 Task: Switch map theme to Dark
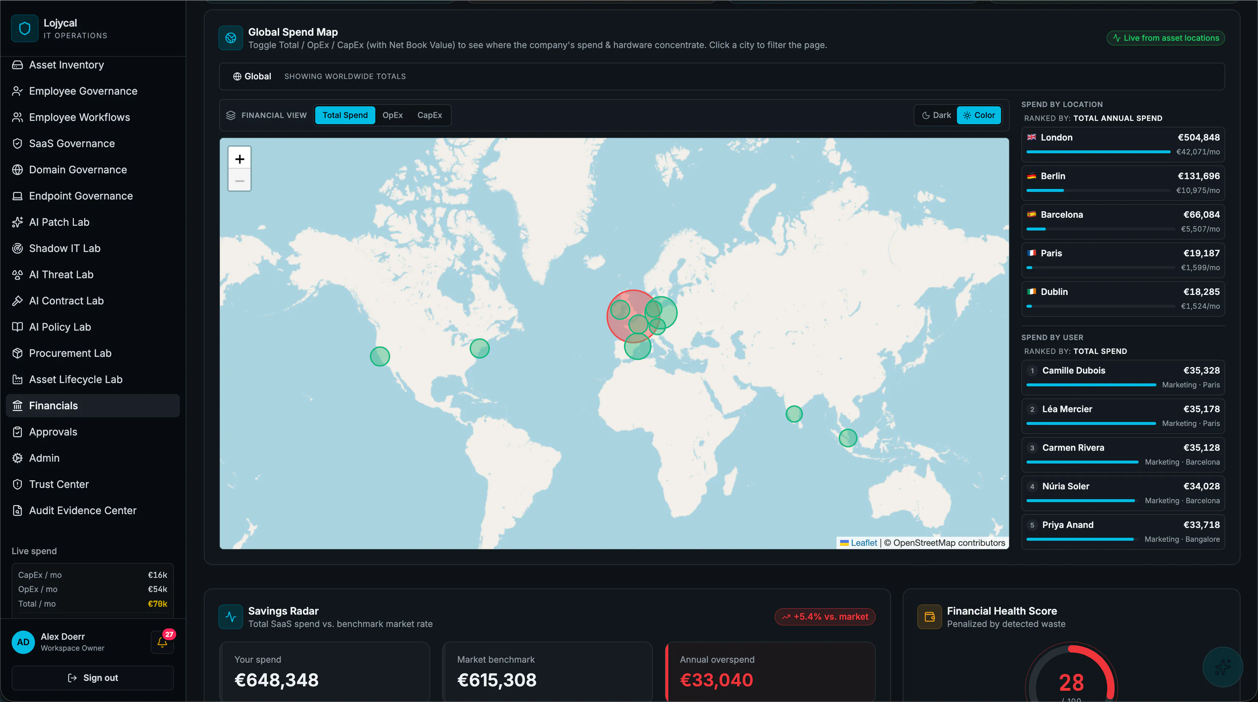(936, 115)
